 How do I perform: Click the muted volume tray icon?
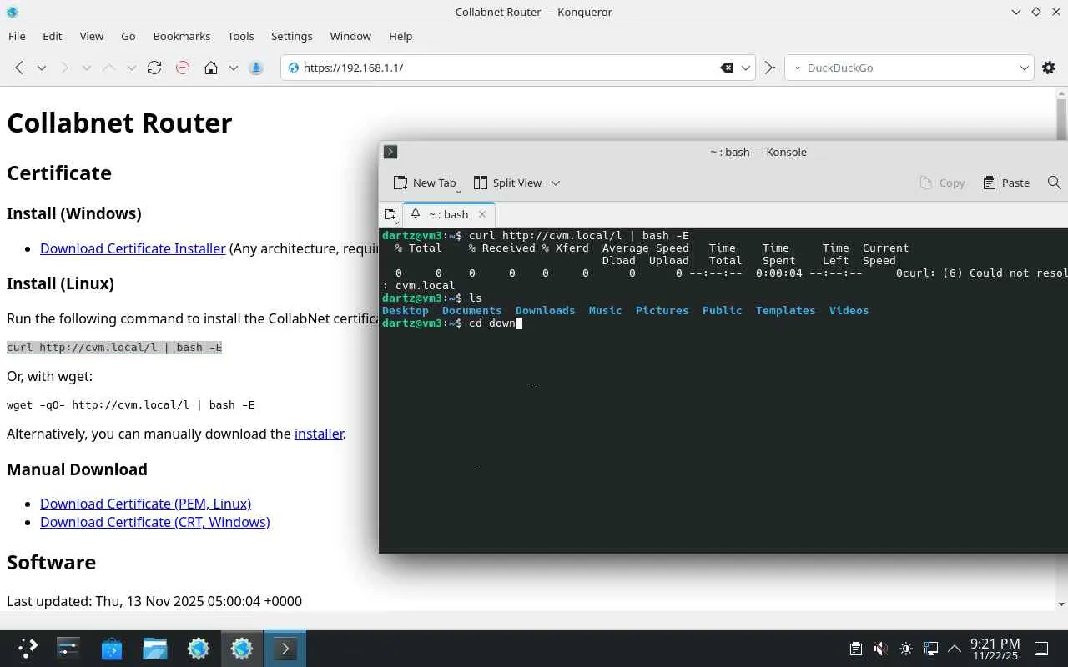click(880, 649)
